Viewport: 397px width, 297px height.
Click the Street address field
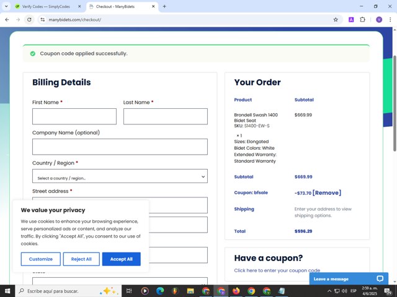pos(120,205)
